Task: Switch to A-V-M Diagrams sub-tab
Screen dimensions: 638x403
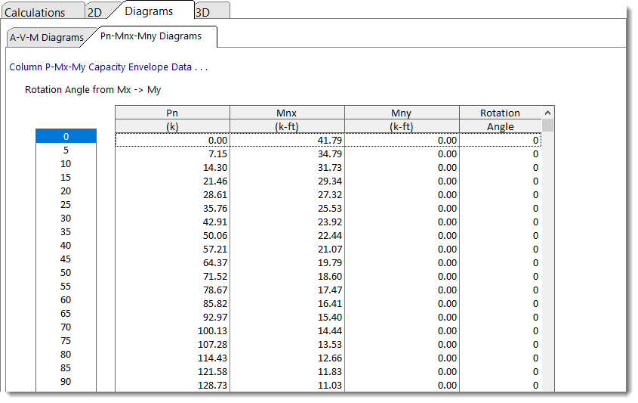Action: click(x=47, y=37)
